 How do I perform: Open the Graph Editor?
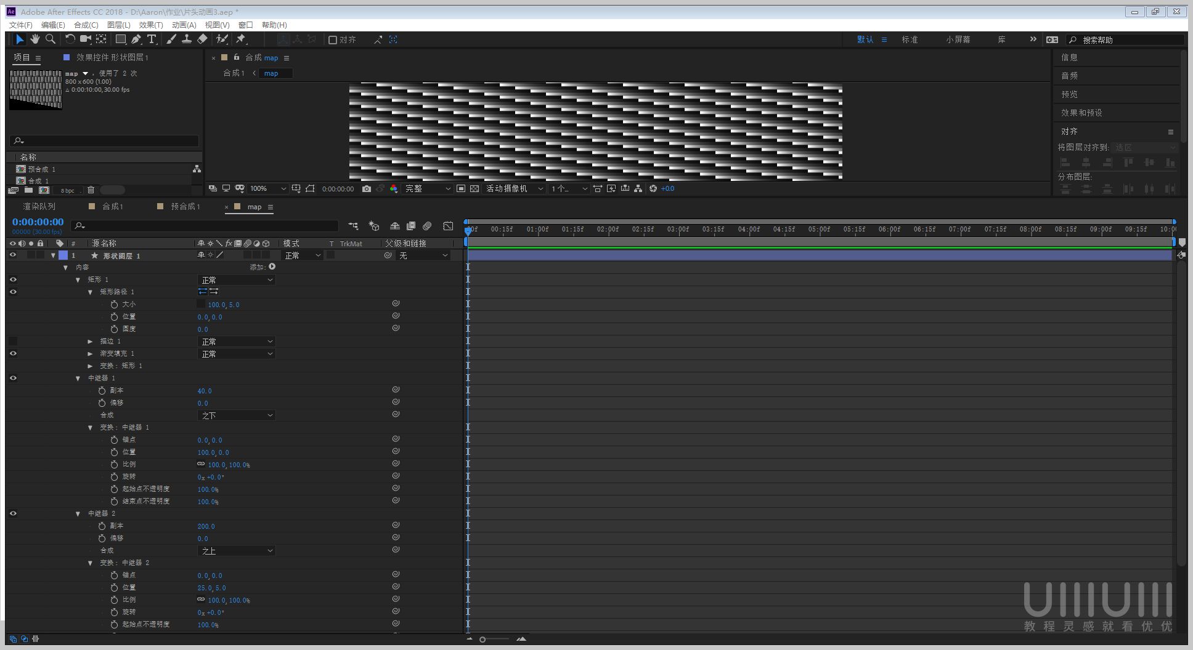(448, 226)
